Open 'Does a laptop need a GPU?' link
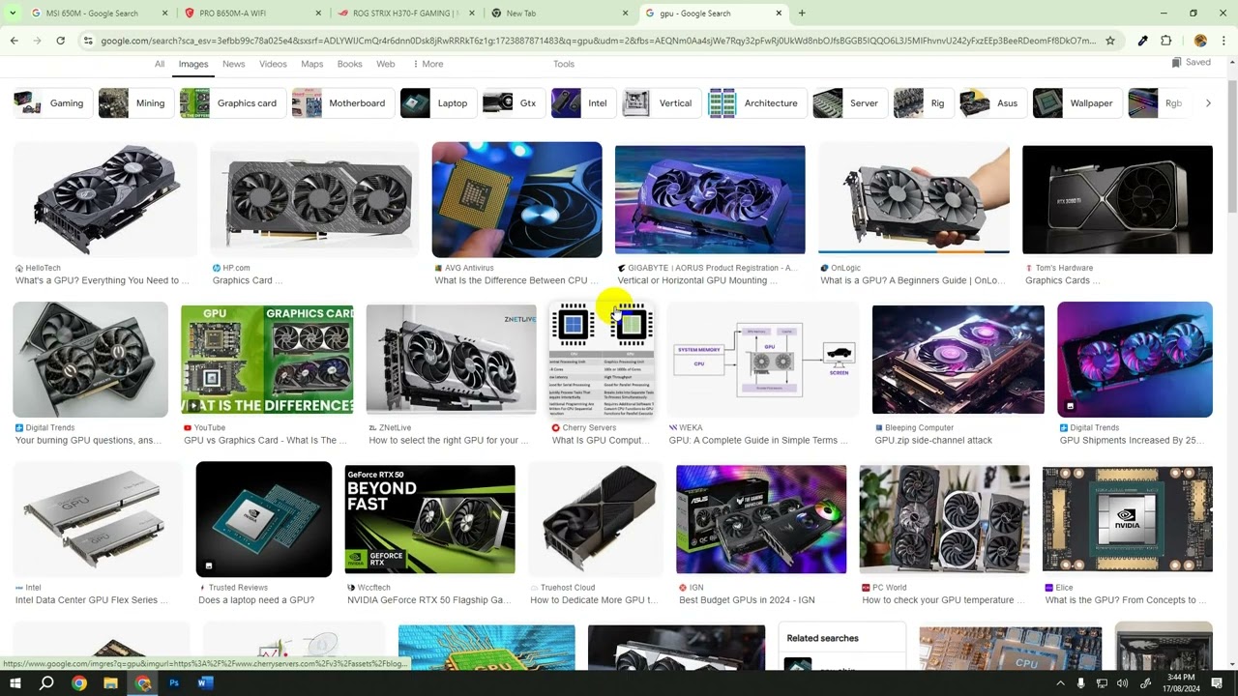1238x696 pixels. (x=256, y=600)
